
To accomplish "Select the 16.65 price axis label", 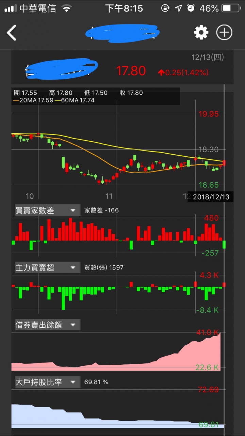I will click(209, 185).
